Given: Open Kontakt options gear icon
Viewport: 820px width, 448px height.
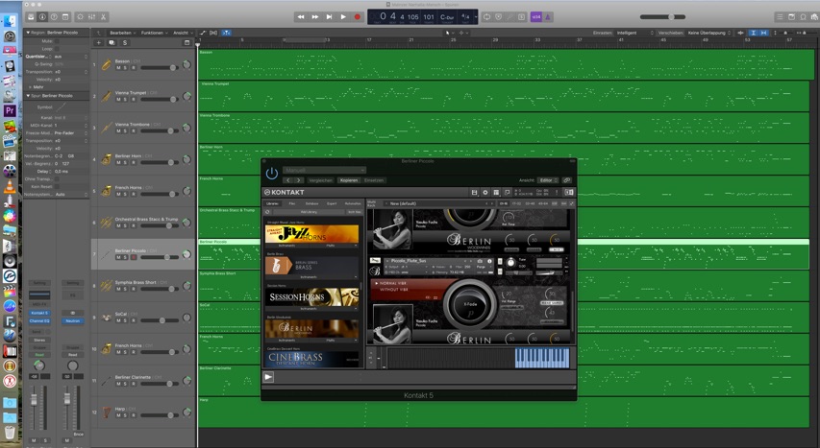Looking at the screenshot, I should coord(485,192).
